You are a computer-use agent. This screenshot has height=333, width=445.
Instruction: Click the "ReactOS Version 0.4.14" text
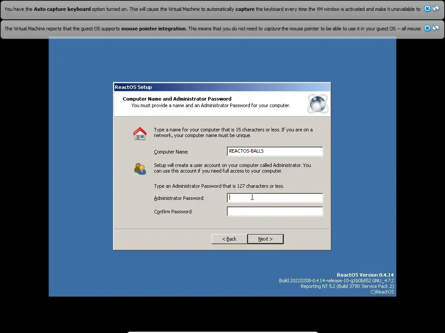click(x=365, y=275)
